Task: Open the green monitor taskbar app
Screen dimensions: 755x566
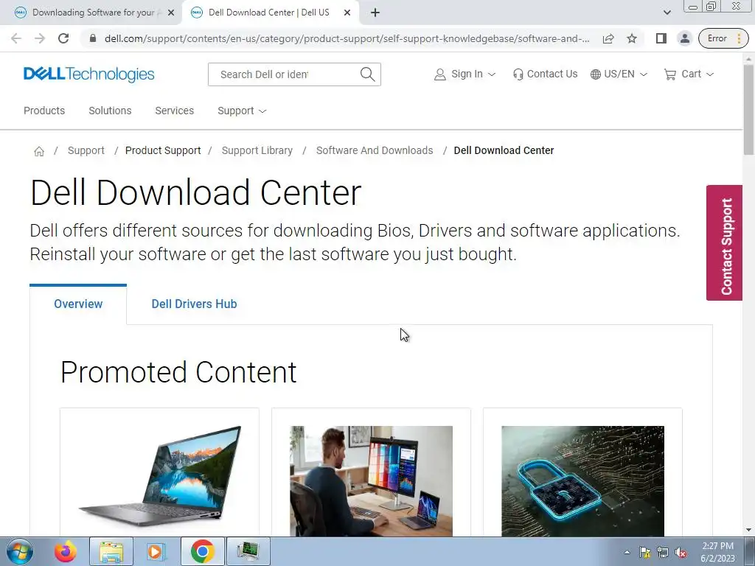Action: point(248,551)
